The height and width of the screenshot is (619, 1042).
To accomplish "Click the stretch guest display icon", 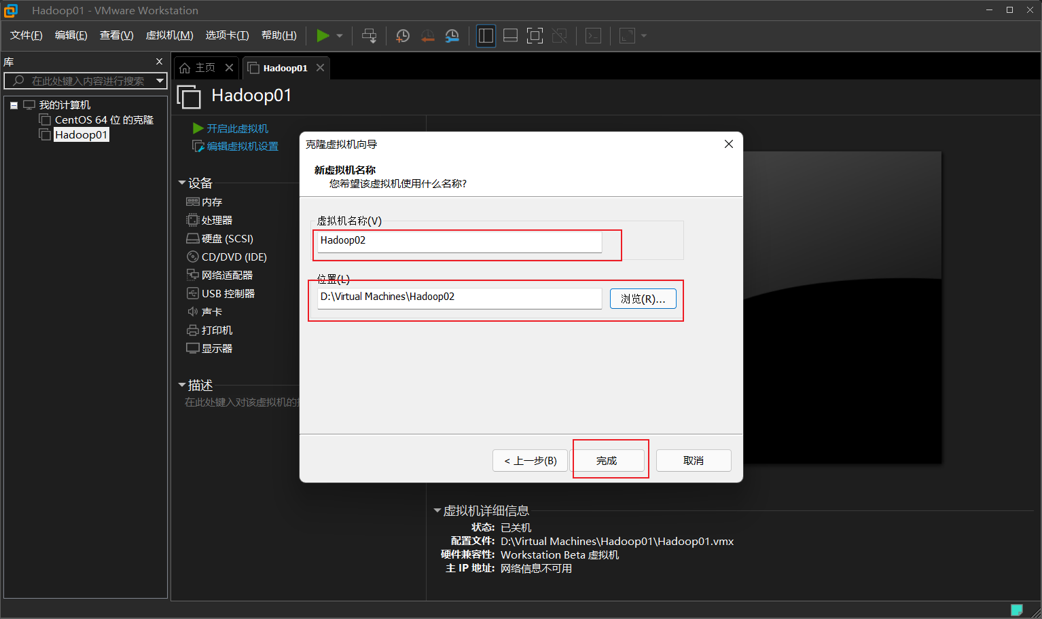I will point(627,35).
